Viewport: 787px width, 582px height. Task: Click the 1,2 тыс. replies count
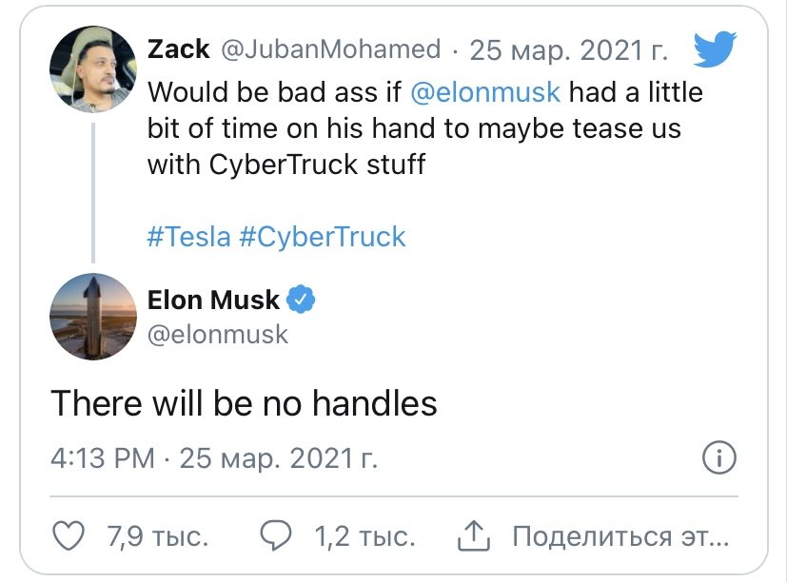(x=364, y=537)
